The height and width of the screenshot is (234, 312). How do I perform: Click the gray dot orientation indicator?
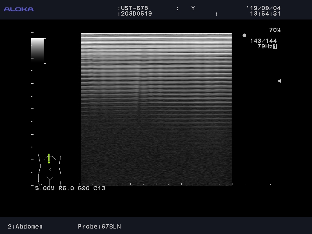click(244, 35)
